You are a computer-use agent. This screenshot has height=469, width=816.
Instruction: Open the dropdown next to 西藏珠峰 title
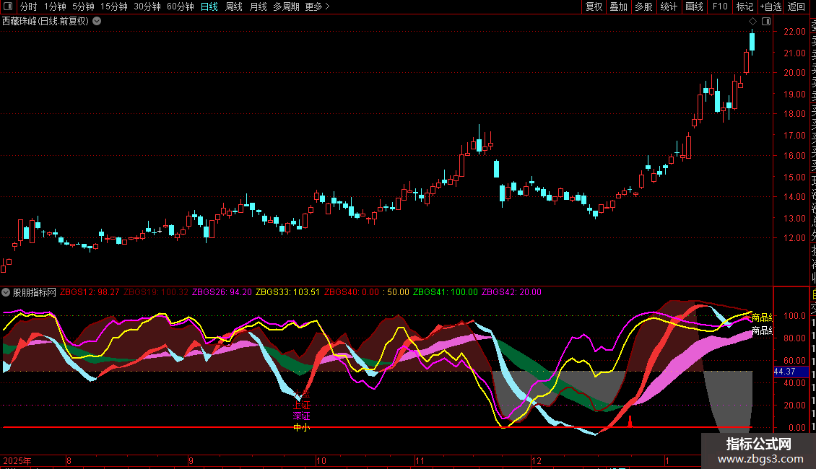(x=97, y=21)
